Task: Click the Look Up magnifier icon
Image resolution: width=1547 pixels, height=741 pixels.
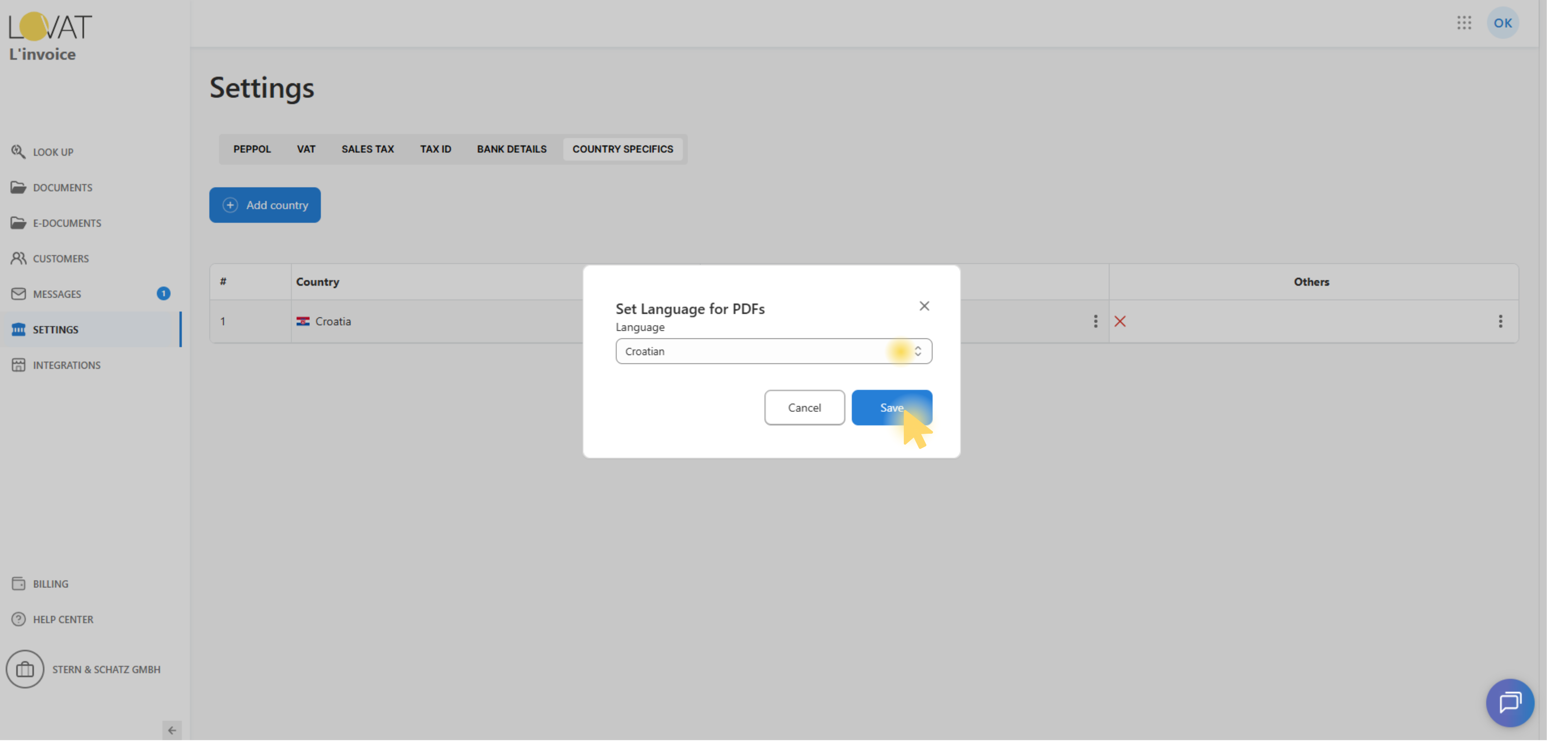Action: tap(18, 152)
